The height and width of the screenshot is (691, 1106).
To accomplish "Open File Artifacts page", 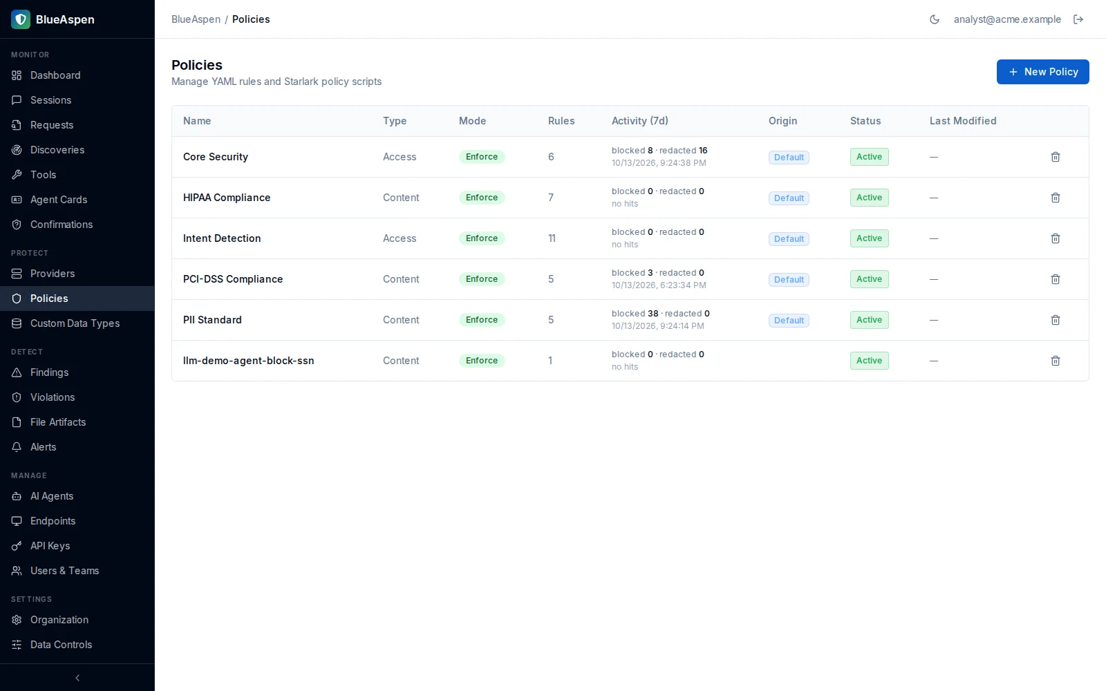I will pyautogui.click(x=77, y=422).
